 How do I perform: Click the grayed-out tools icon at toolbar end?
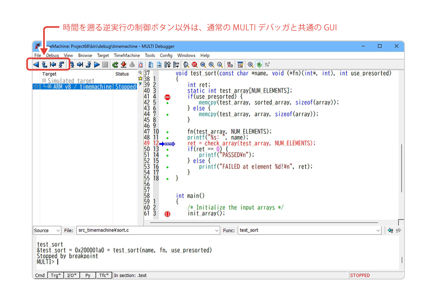coord(267,64)
